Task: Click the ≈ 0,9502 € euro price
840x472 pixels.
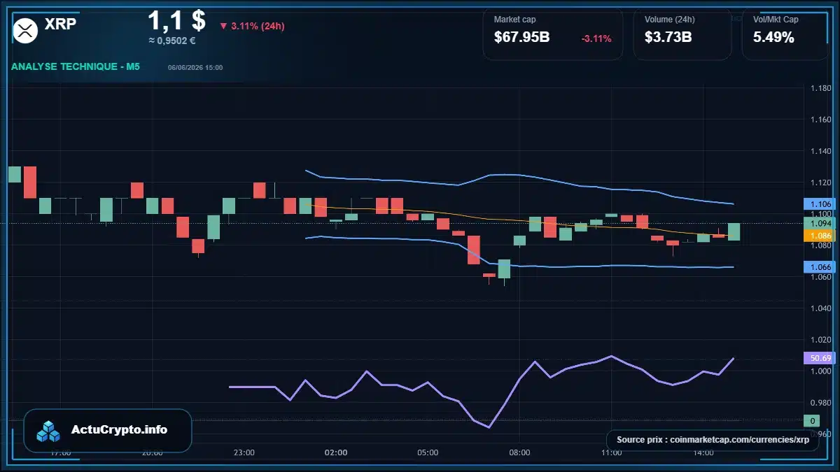Action: coord(172,41)
